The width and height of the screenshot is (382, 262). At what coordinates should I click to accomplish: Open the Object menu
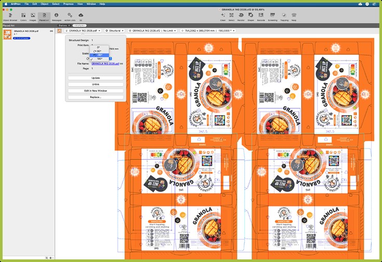[x=44, y=4]
